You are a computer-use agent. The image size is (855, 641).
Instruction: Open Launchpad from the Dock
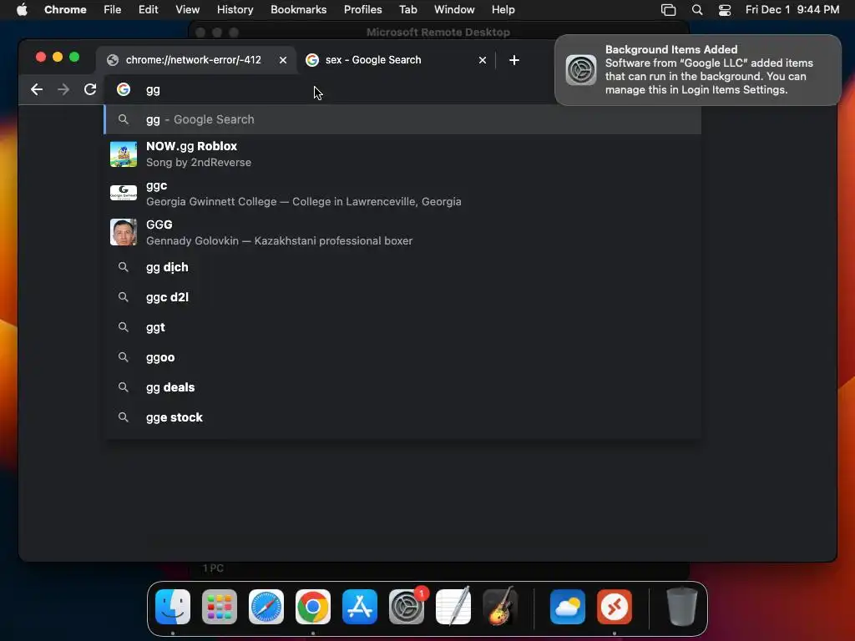(x=220, y=607)
